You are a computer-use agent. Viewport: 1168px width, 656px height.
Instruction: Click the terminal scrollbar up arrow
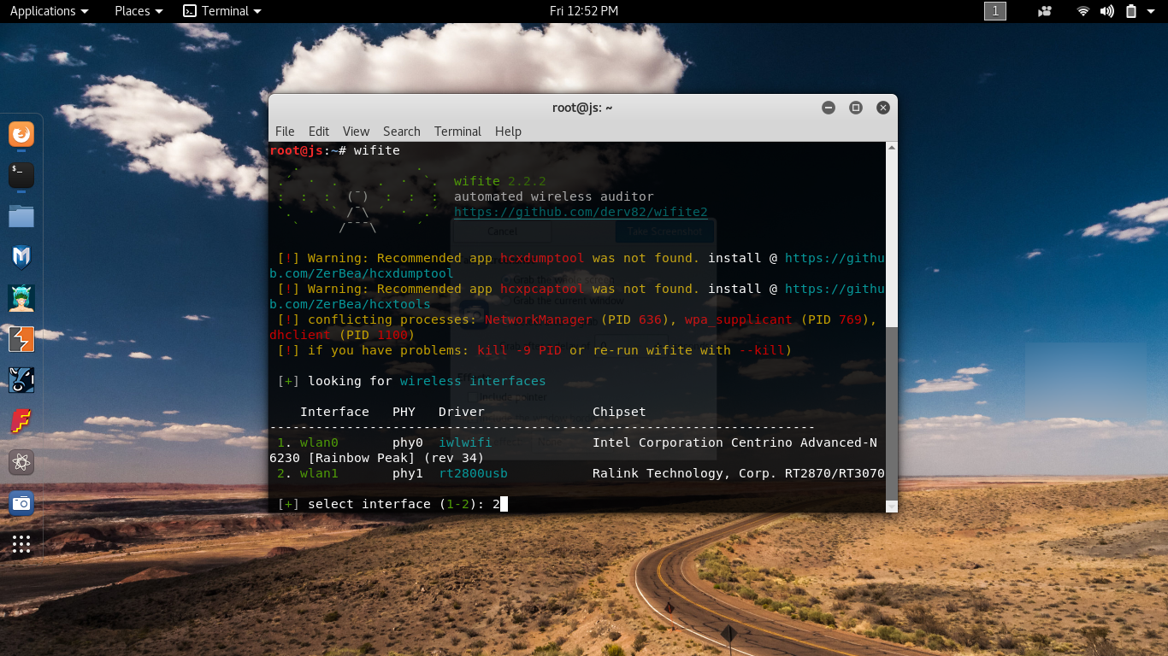click(892, 149)
